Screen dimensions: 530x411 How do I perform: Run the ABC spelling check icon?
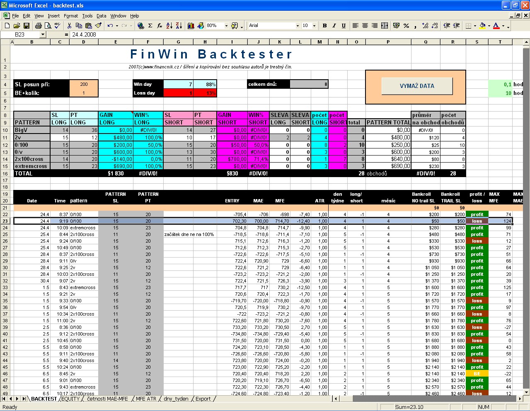point(57,26)
